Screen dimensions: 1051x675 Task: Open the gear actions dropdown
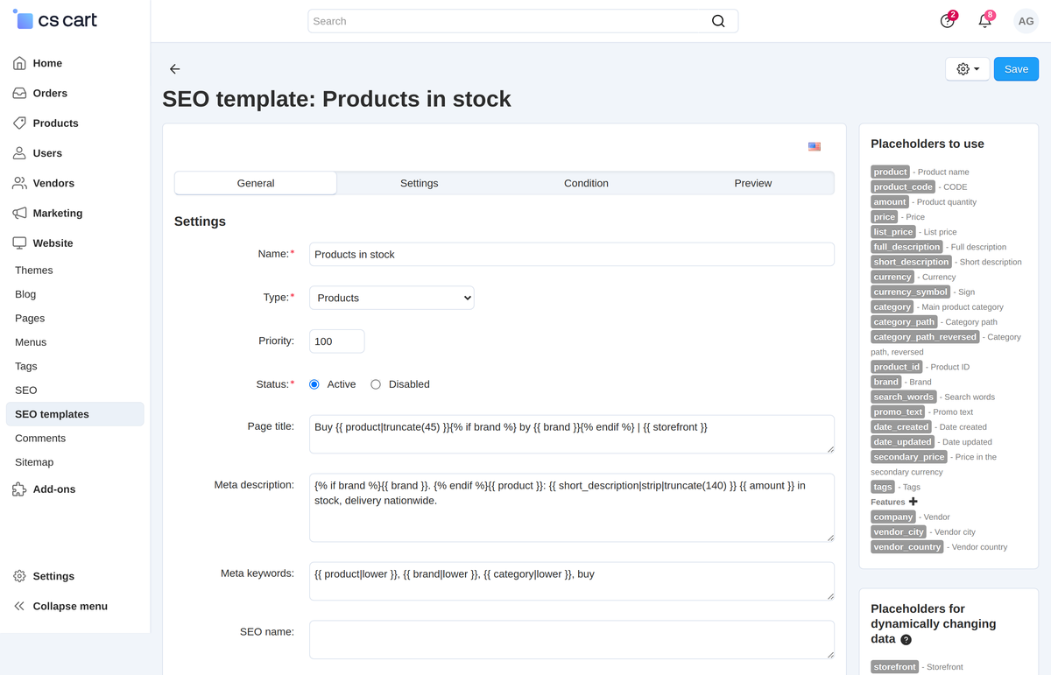[x=968, y=69]
